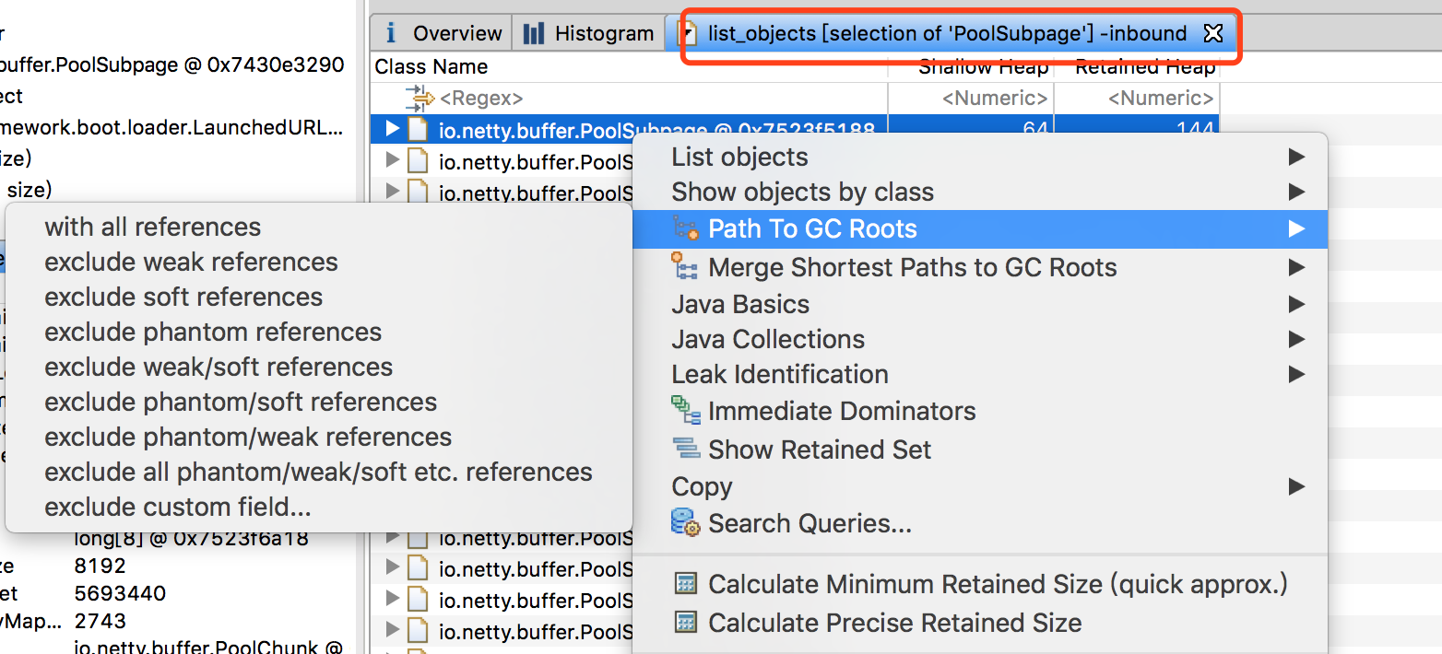The image size is (1442, 654).
Task: Click the Copy submenu arrow
Action: (x=1296, y=486)
